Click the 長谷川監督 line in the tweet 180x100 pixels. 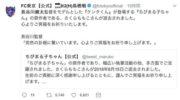[32, 37]
